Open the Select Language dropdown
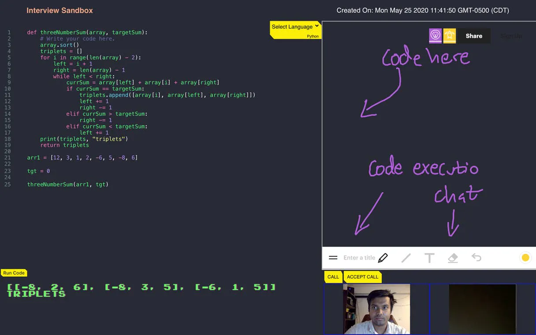 click(x=295, y=27)
